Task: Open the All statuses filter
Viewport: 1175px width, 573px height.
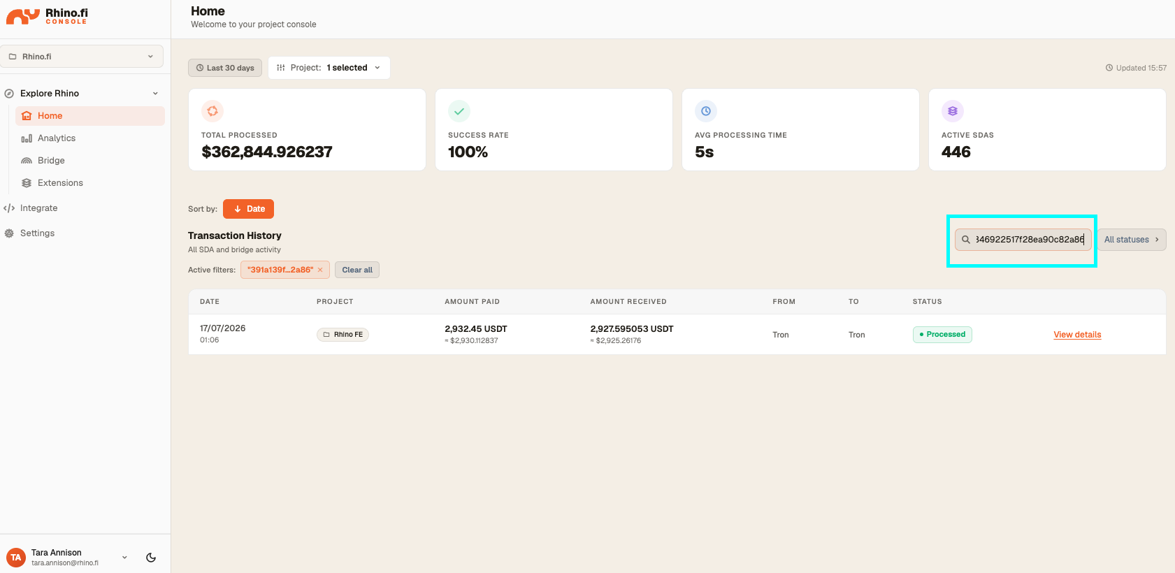Action: click(x=1131, y=240)
